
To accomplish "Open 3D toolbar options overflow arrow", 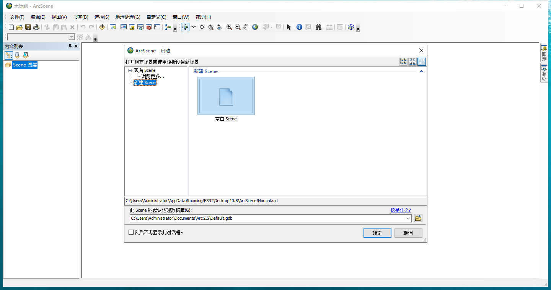I will 95,39.
